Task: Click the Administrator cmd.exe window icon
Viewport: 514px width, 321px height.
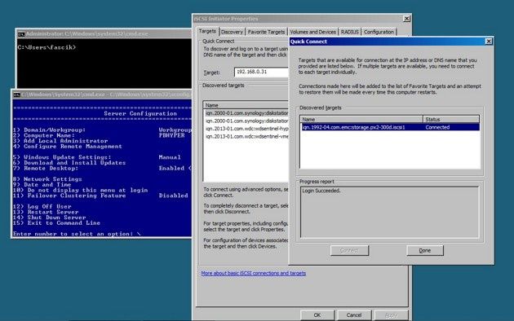Action: pyautogui.click(x=21, y=34)
